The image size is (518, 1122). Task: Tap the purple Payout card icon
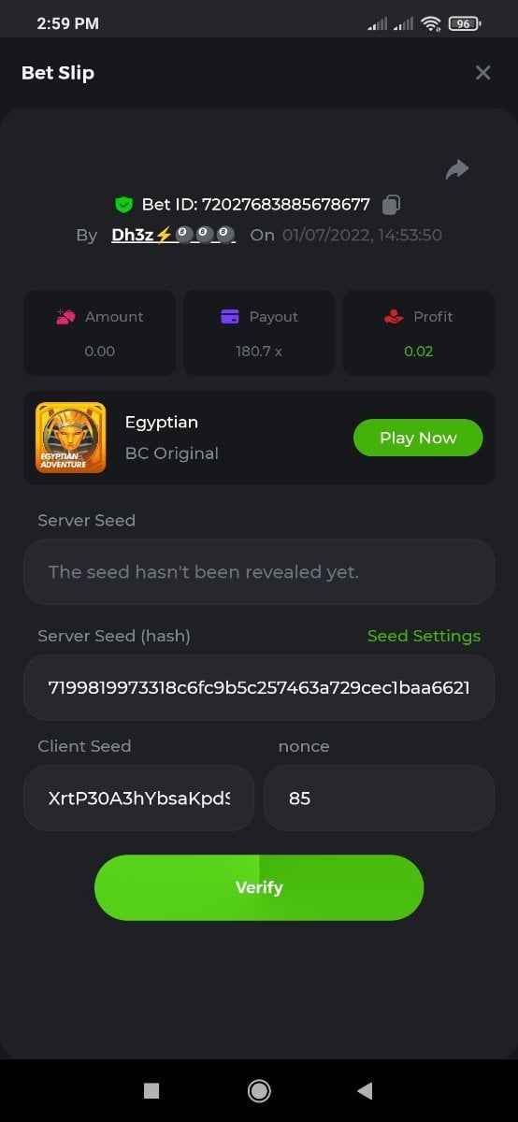[230, 317]
